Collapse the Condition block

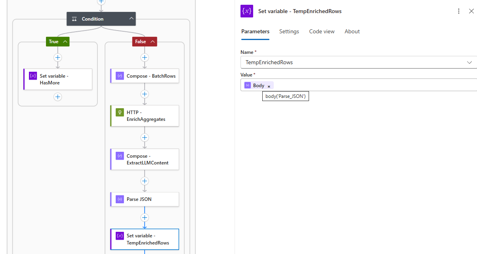132,19
